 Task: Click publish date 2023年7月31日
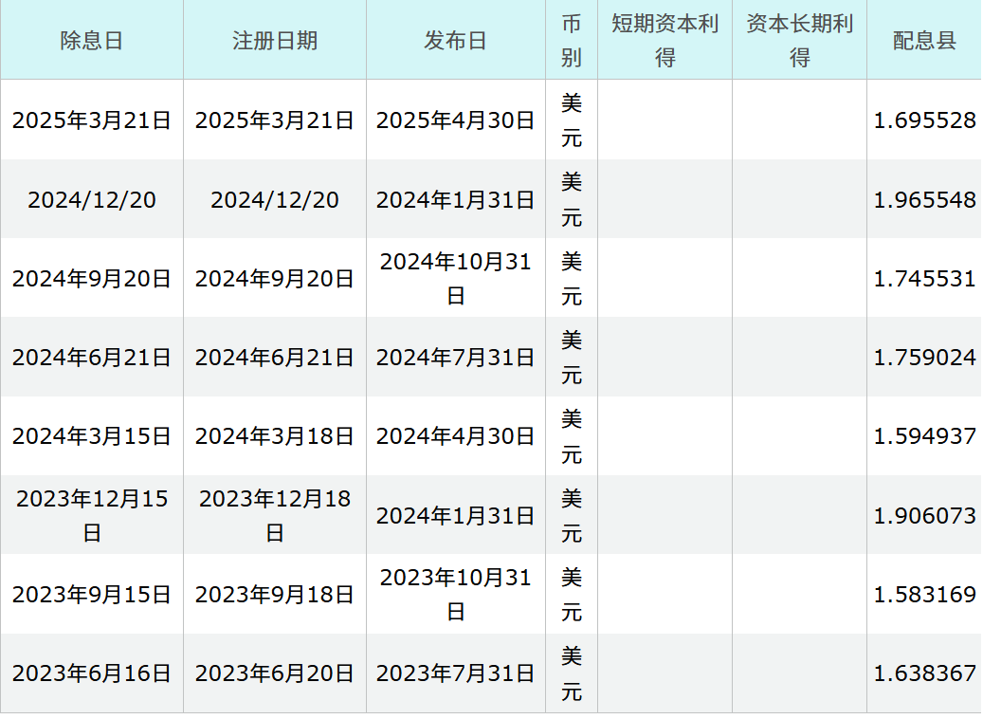pos(455,673)
